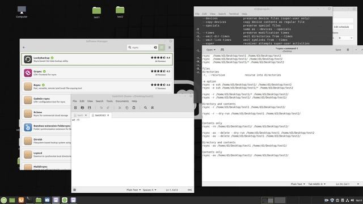Close the test1 tab
This screenshot has height=204, width=363.
[x=86, y=115]
